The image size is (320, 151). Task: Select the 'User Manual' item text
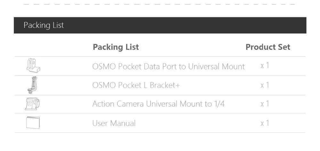tap(114, 123)
